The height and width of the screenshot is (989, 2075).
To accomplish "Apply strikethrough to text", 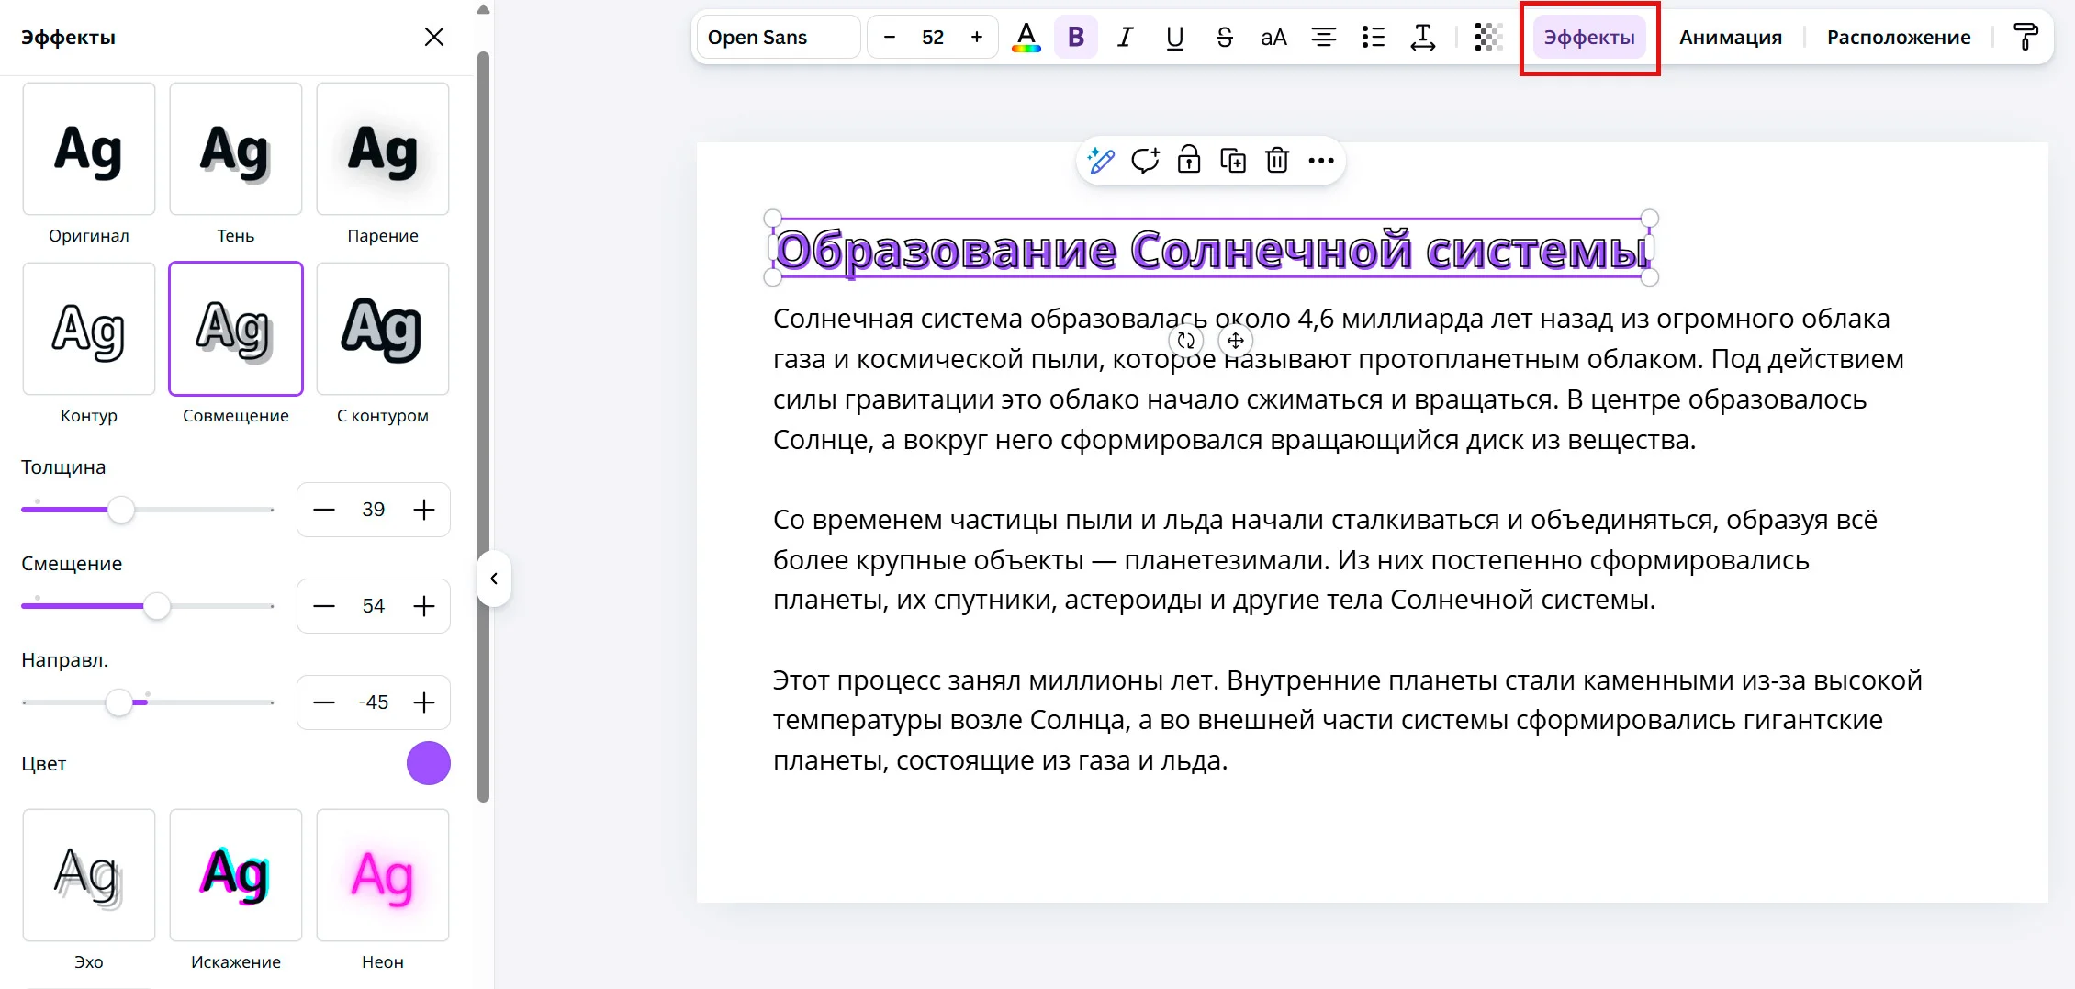I will (x=1224, y=38).
